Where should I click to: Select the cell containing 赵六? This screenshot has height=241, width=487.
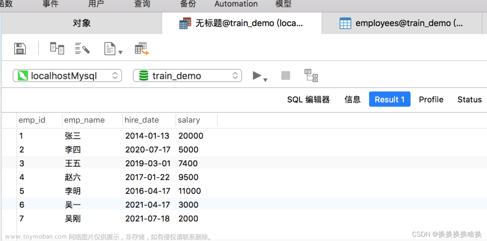[x=73, y=177]
